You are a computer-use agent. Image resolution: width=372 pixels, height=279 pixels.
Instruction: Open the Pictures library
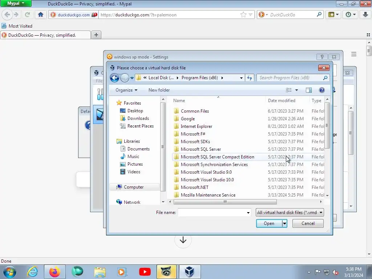pyautogui.click(x=135, y=164)
